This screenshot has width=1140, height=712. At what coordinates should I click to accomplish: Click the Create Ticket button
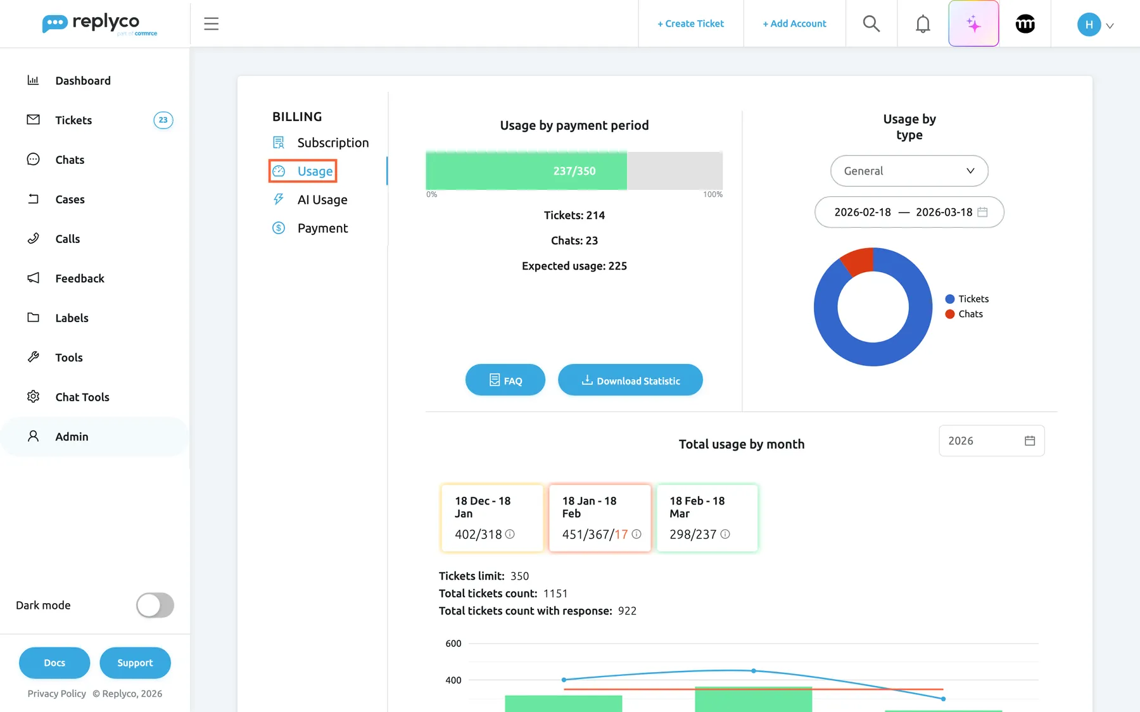[690, 24]
